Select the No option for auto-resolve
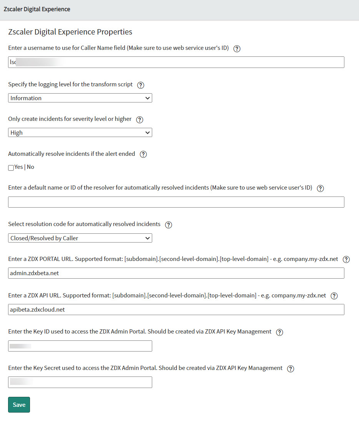This screenshot has width=359, height=426. [30, 167]
